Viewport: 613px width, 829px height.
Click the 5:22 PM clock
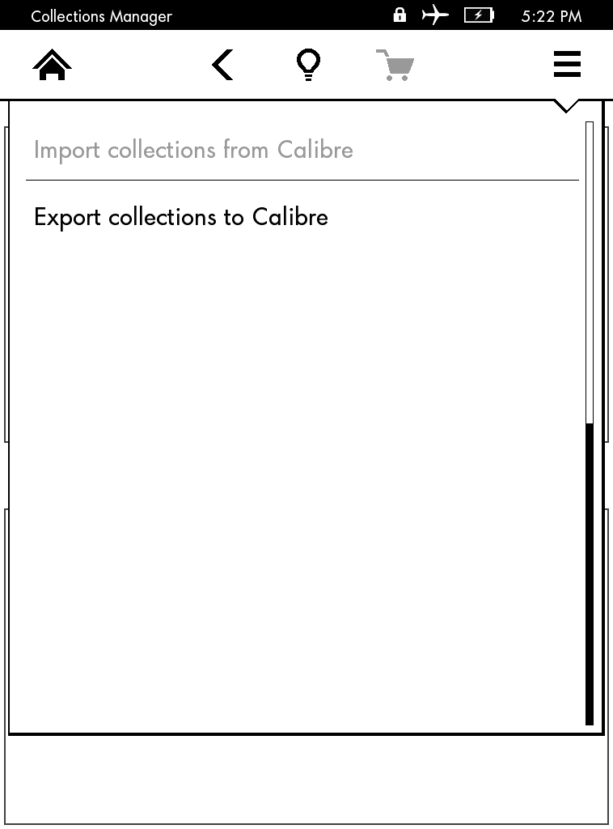[552, 16]
